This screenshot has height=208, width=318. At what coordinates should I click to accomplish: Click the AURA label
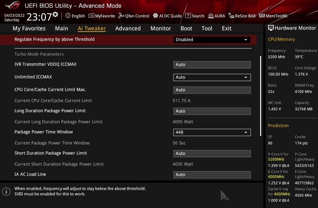220,16
